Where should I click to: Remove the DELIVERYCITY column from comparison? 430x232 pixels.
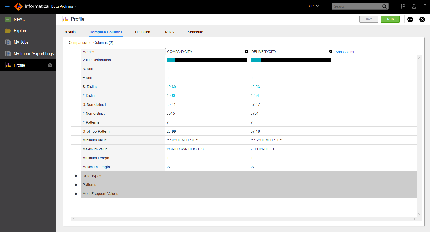tap(331, 51)
